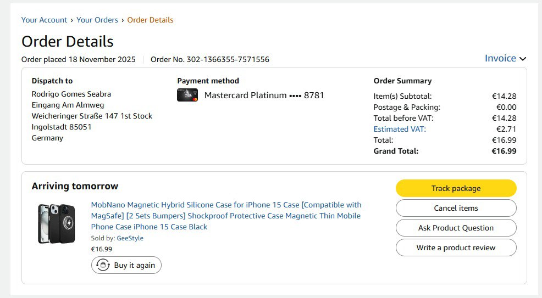The height and width of the screenshot is (298, 542).
Task: Navigate to Your Orders breadcrumb
Action: coord(97,20)
